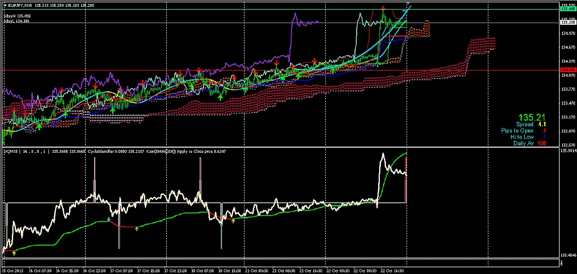Click the cyan down arrow on the lower indicator
Screen dimensions: 577x274
tap(109, 219)
